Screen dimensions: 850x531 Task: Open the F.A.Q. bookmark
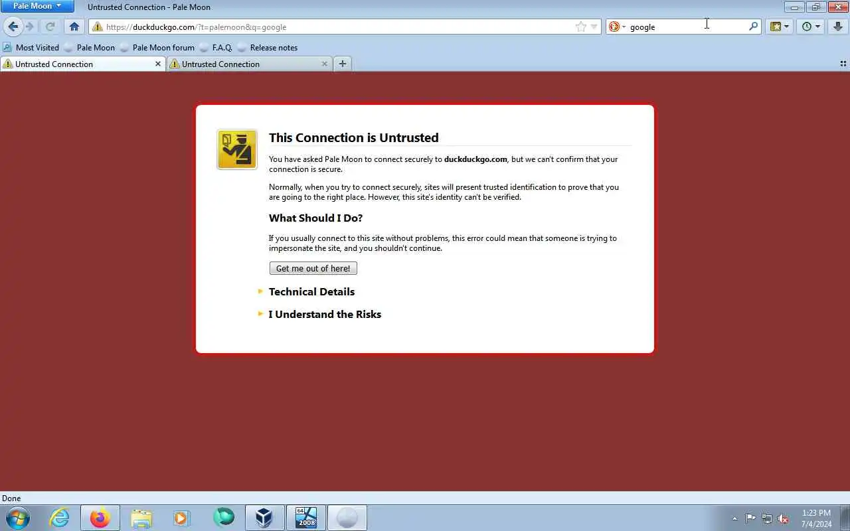[216, 47]
